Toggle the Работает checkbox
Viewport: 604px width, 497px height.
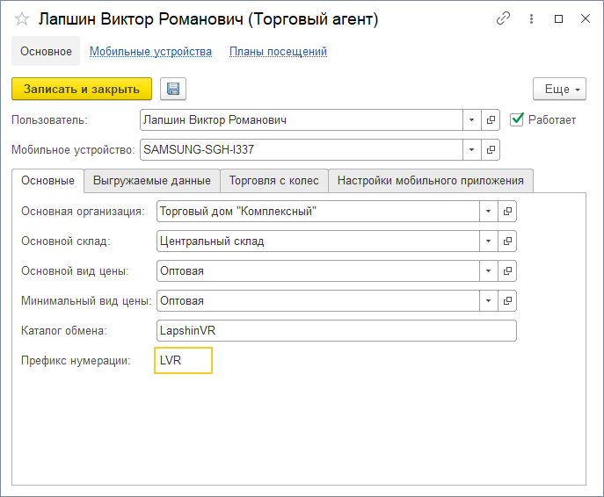coord(518,119)
